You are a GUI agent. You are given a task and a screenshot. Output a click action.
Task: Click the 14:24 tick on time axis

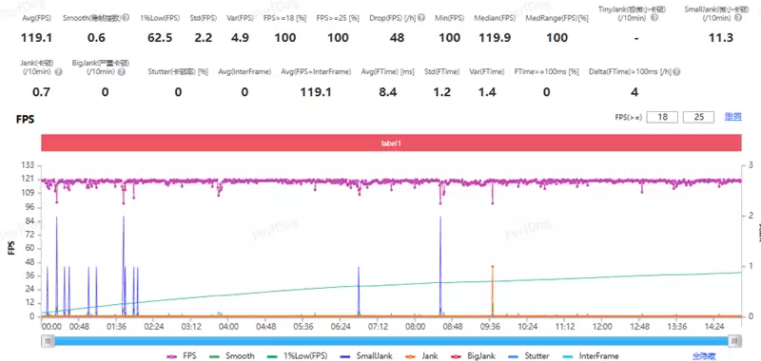(x=715, y=327)
